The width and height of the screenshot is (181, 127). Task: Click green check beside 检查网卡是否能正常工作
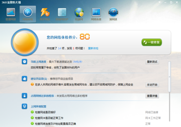(32, 118)
